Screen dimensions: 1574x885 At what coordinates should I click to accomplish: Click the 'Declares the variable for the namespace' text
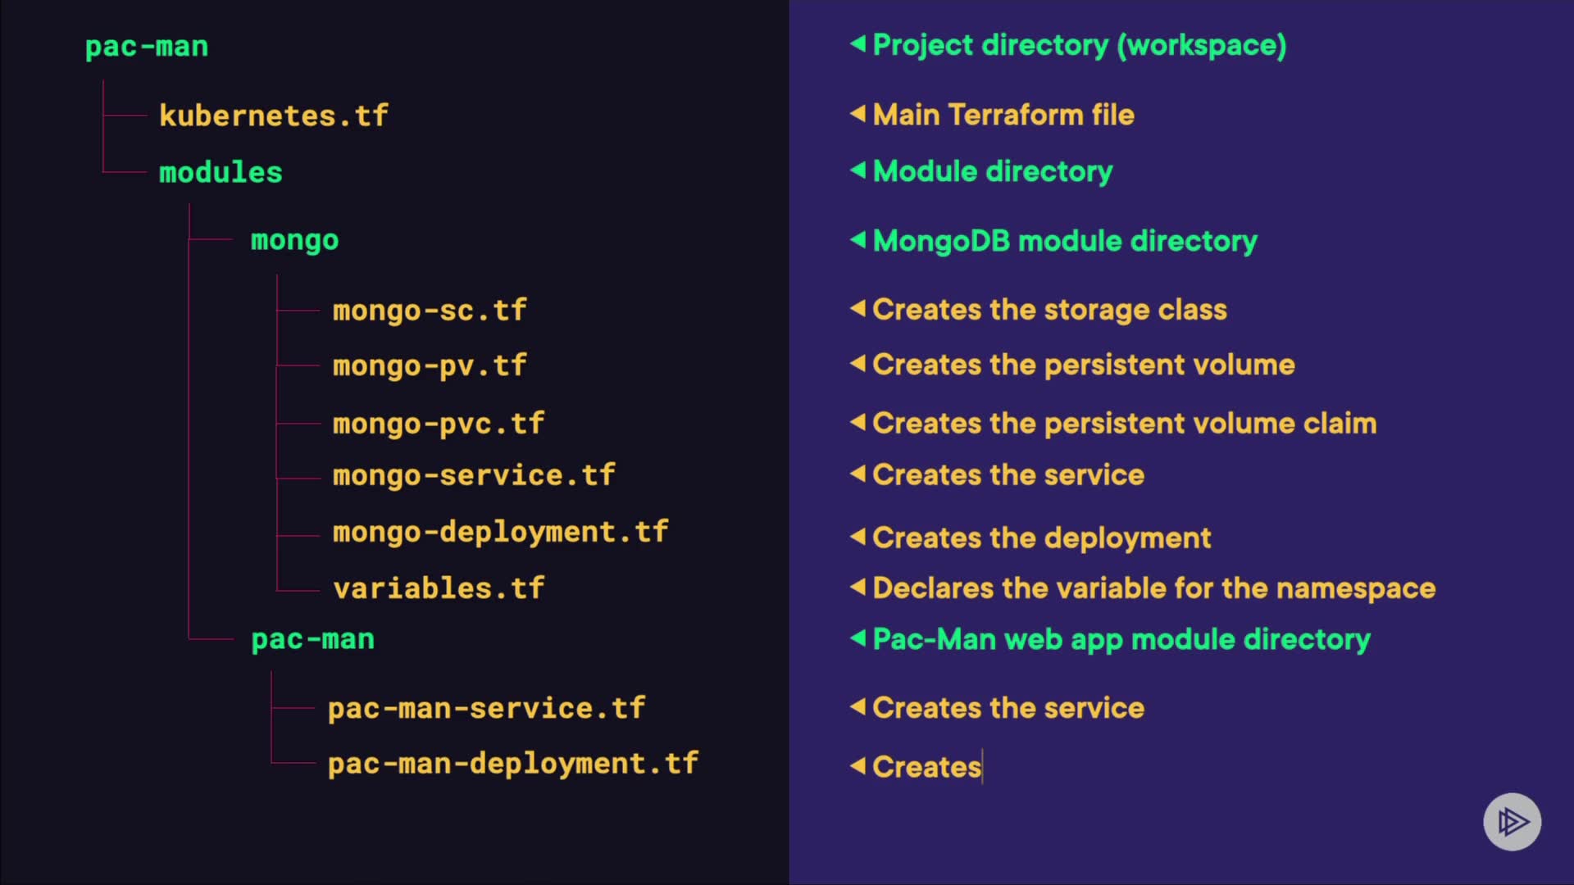pyautogui.click(x=1153, y=588)
